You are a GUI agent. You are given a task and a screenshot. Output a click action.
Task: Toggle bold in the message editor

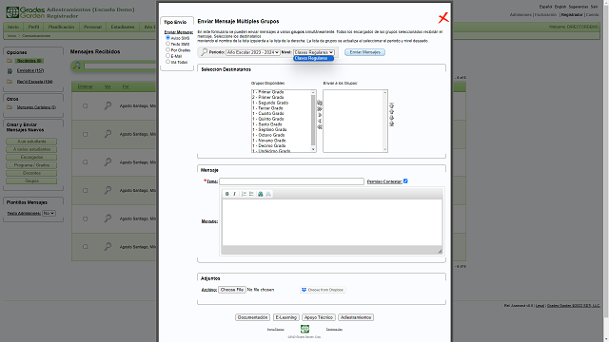pos(227,194)
